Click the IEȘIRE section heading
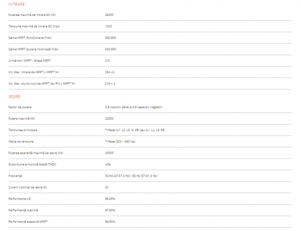Image resolution: width=301 pixels, height=231 pixels. point(14,96)
